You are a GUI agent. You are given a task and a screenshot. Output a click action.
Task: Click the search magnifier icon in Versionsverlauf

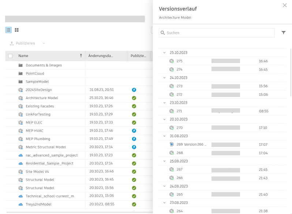pyautogui.click(x=162, y=33)
